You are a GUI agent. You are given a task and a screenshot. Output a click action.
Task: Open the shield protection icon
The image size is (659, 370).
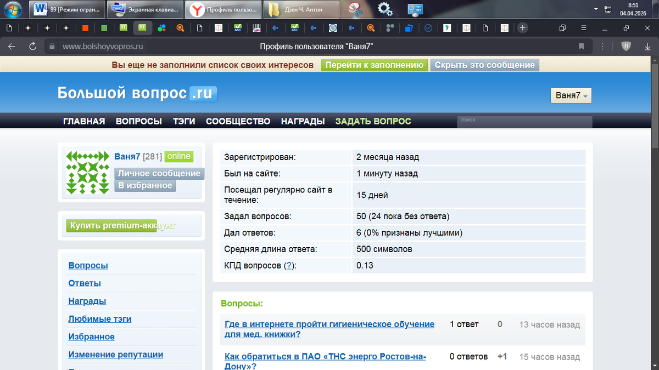(627, 47)
